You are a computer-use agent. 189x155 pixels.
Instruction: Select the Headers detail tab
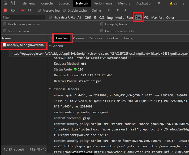tap(62, 38)
